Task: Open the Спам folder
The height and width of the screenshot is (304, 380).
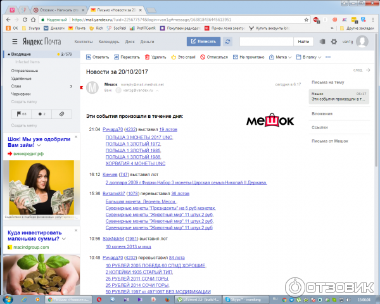Action: coord(16,85)
